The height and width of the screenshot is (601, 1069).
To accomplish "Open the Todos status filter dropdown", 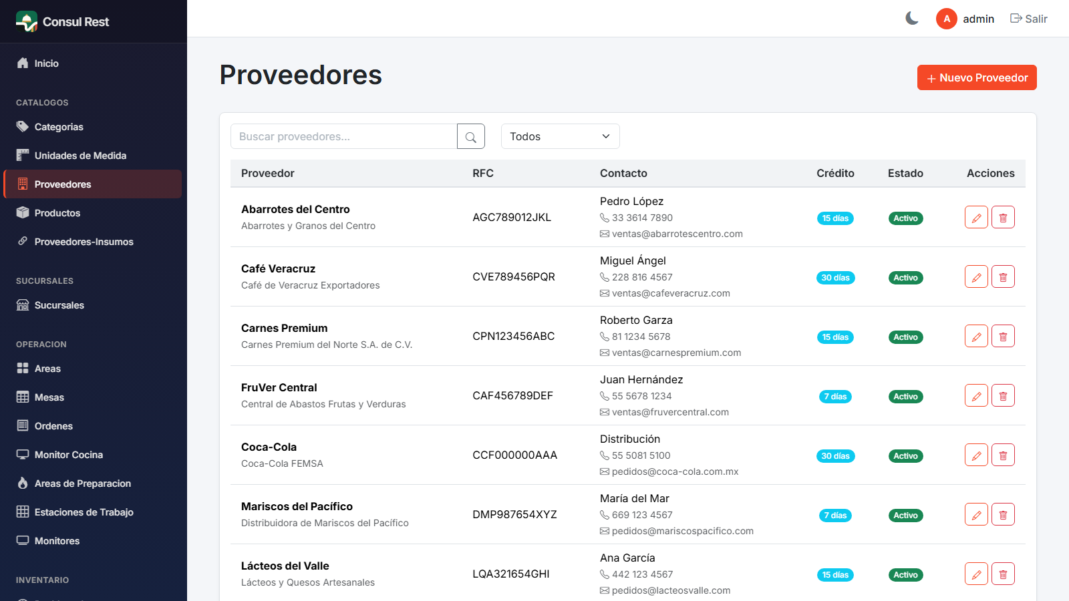I will click(x=561, y=136).
